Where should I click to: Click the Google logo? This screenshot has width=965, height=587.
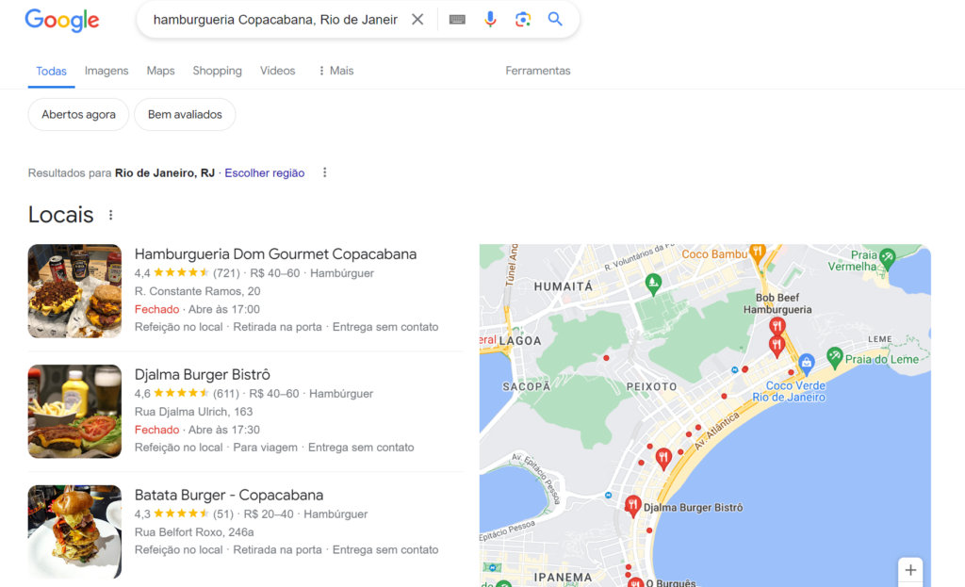(x=61, y=20)
